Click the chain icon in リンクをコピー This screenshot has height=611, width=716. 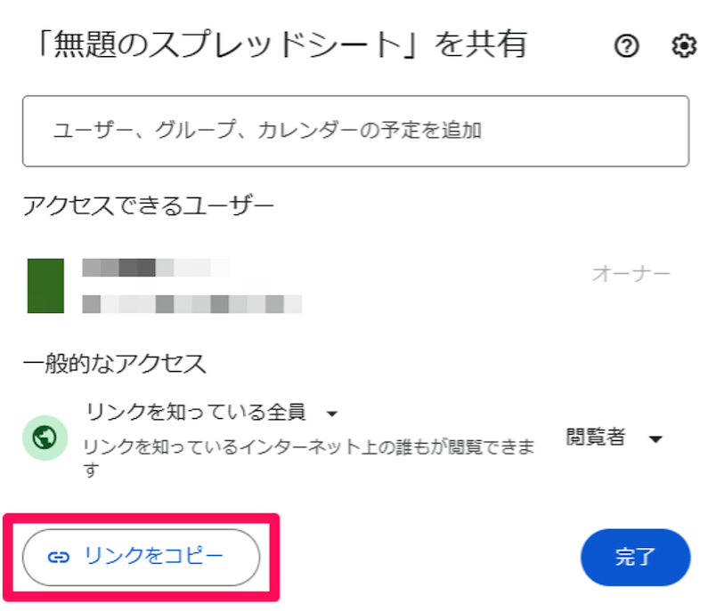tap(58, 557)
